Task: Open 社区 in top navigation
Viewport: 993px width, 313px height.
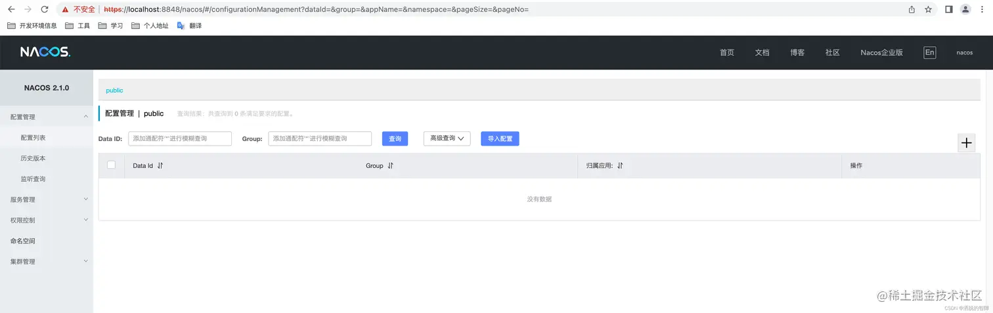Action: pos(833,52)
